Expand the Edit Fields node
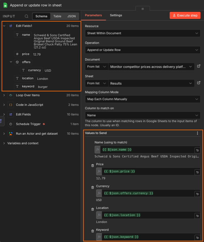 click(4, 114)
